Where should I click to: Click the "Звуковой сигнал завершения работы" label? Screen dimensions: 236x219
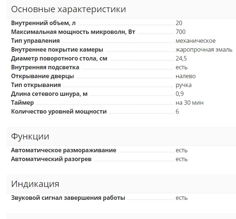[x=68, y=198]
